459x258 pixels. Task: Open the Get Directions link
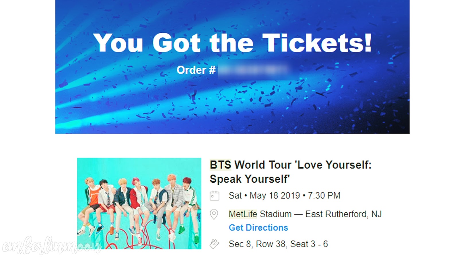click(x=258, y=228)
